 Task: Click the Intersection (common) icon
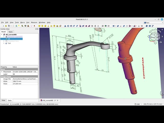pos(127,26)
